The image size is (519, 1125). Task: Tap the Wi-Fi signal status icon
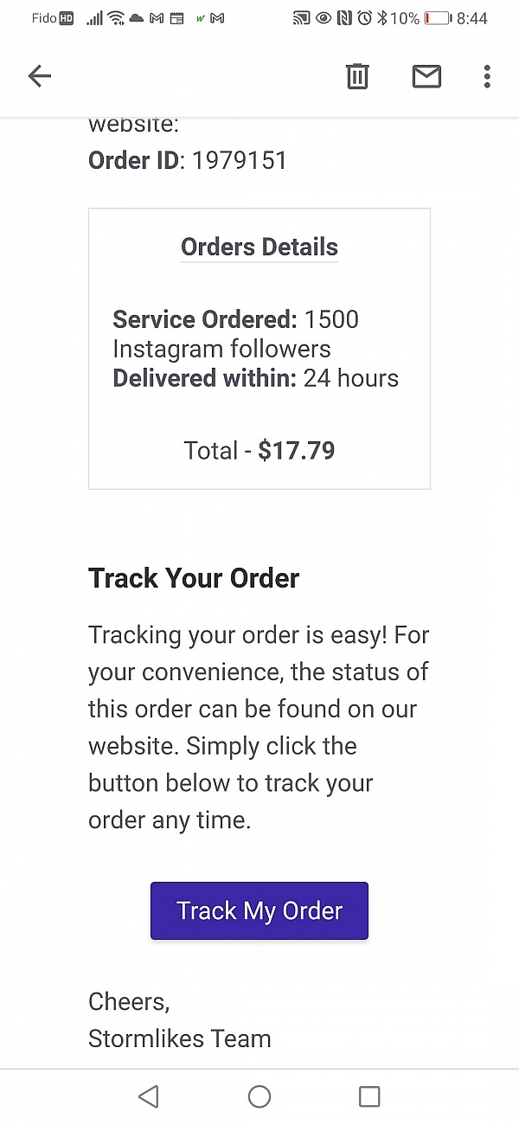coord(116,18)
